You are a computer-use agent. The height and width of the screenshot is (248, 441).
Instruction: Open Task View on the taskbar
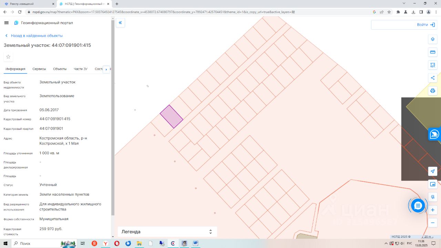coord(83,244)
